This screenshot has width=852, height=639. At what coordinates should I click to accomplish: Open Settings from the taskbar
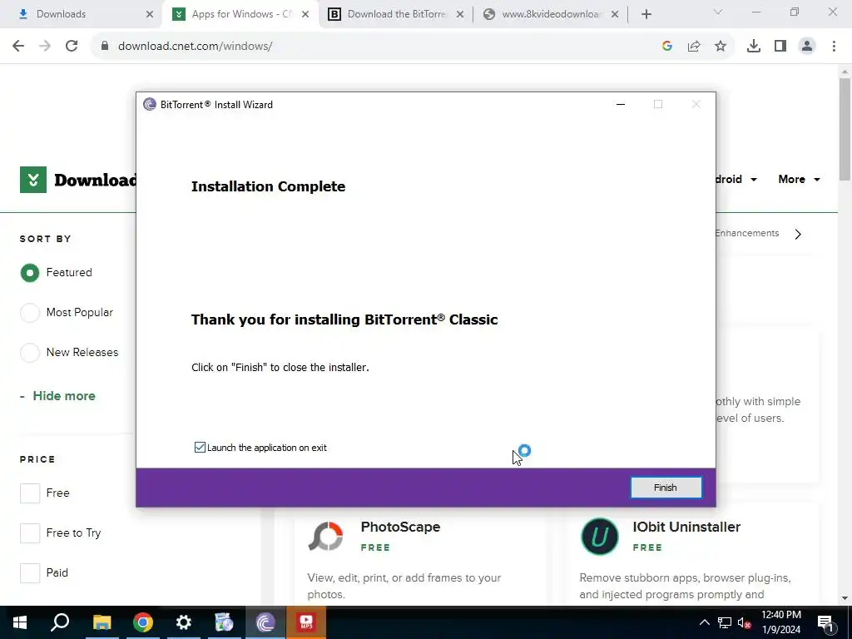point(184,622)
